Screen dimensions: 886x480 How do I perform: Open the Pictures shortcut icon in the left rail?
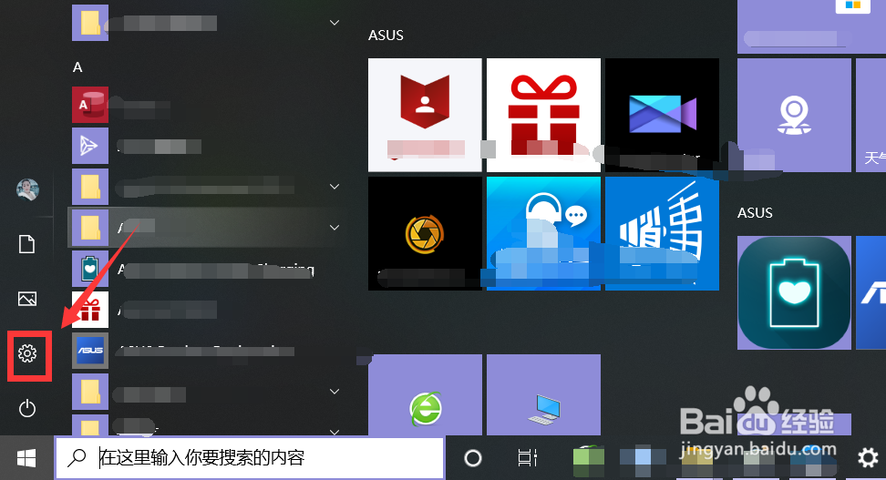(x=27, y=299)
